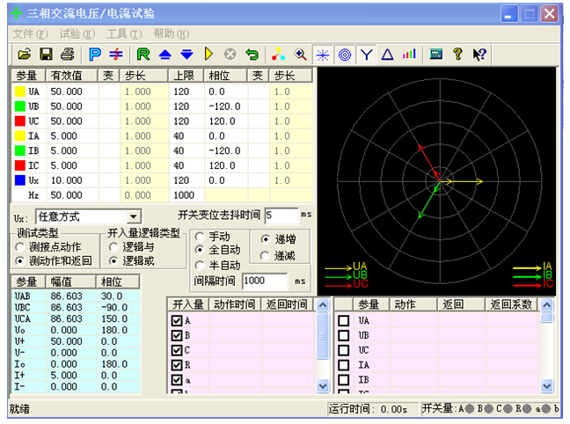Check the UA checkbox in results table
Screen dimensions: 570x424
344,321
